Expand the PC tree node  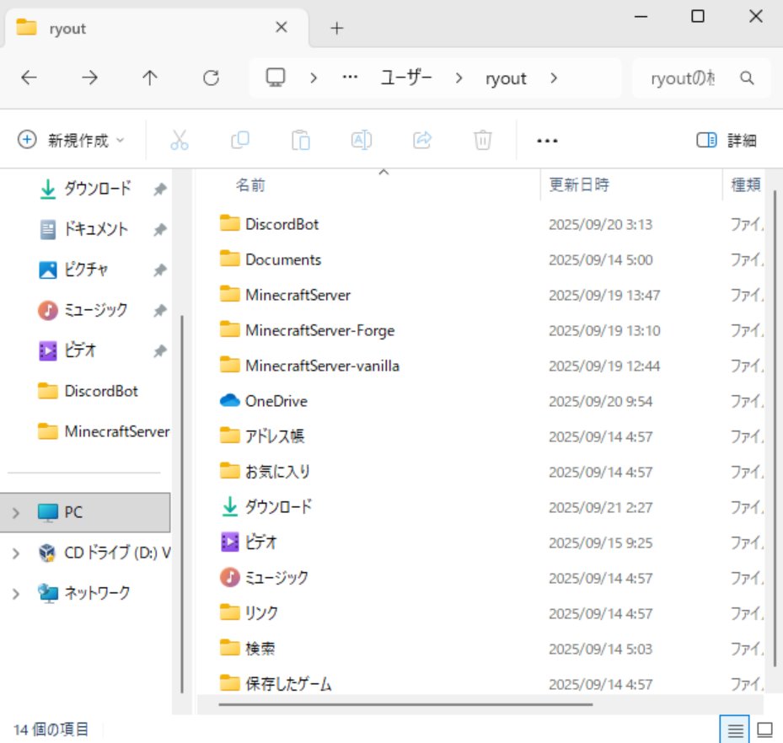(x=16, y=512)
